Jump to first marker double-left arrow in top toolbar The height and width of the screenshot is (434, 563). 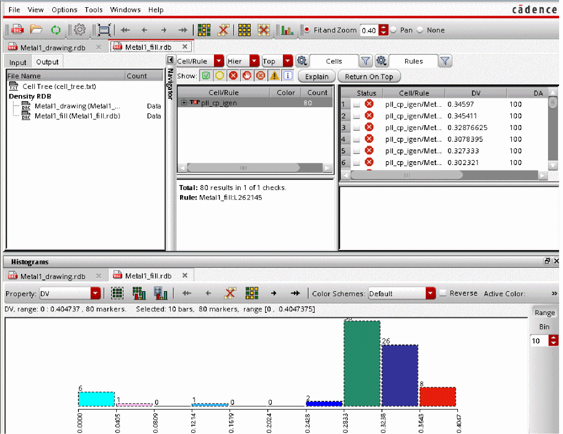(125, 30)
